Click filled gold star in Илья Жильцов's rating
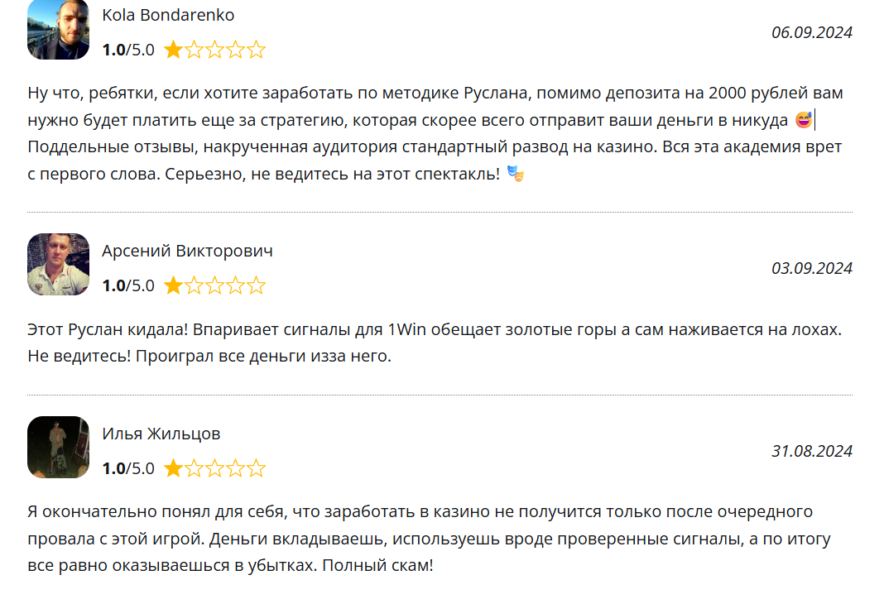 pyautogui.click(x=174, y=469)
